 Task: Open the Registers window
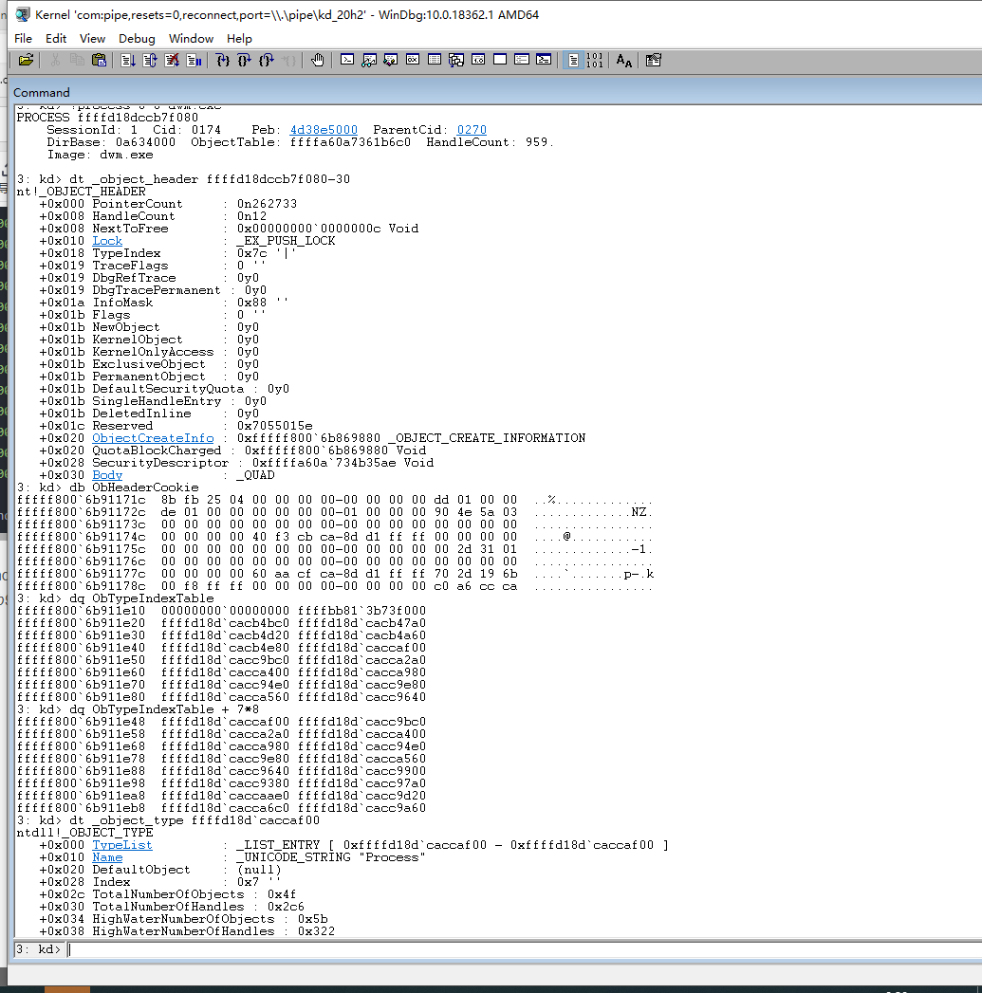(x=412, y=59)
